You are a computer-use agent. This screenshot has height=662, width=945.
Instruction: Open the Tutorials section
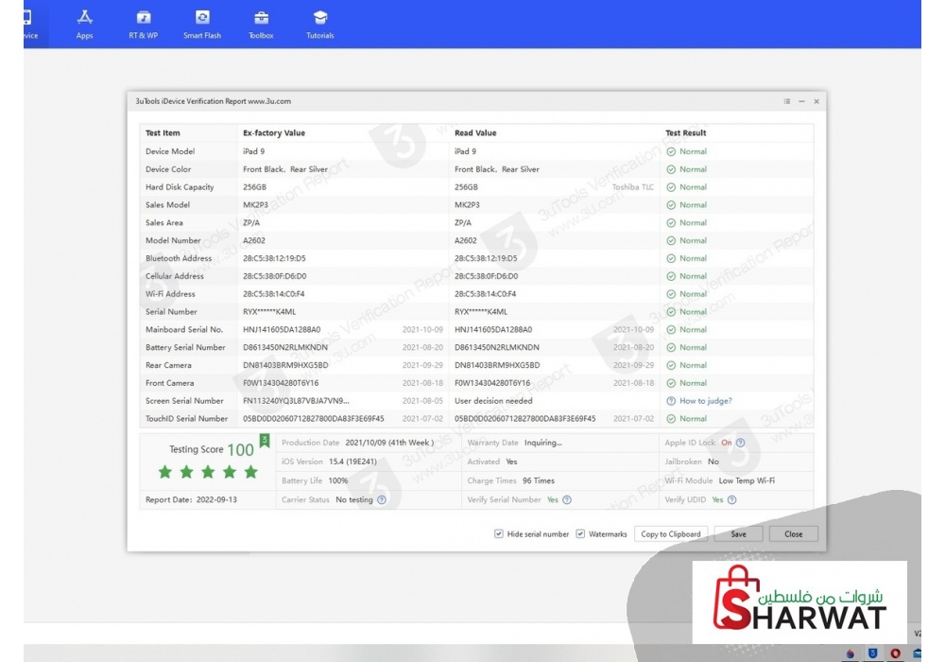click(320, 23)
